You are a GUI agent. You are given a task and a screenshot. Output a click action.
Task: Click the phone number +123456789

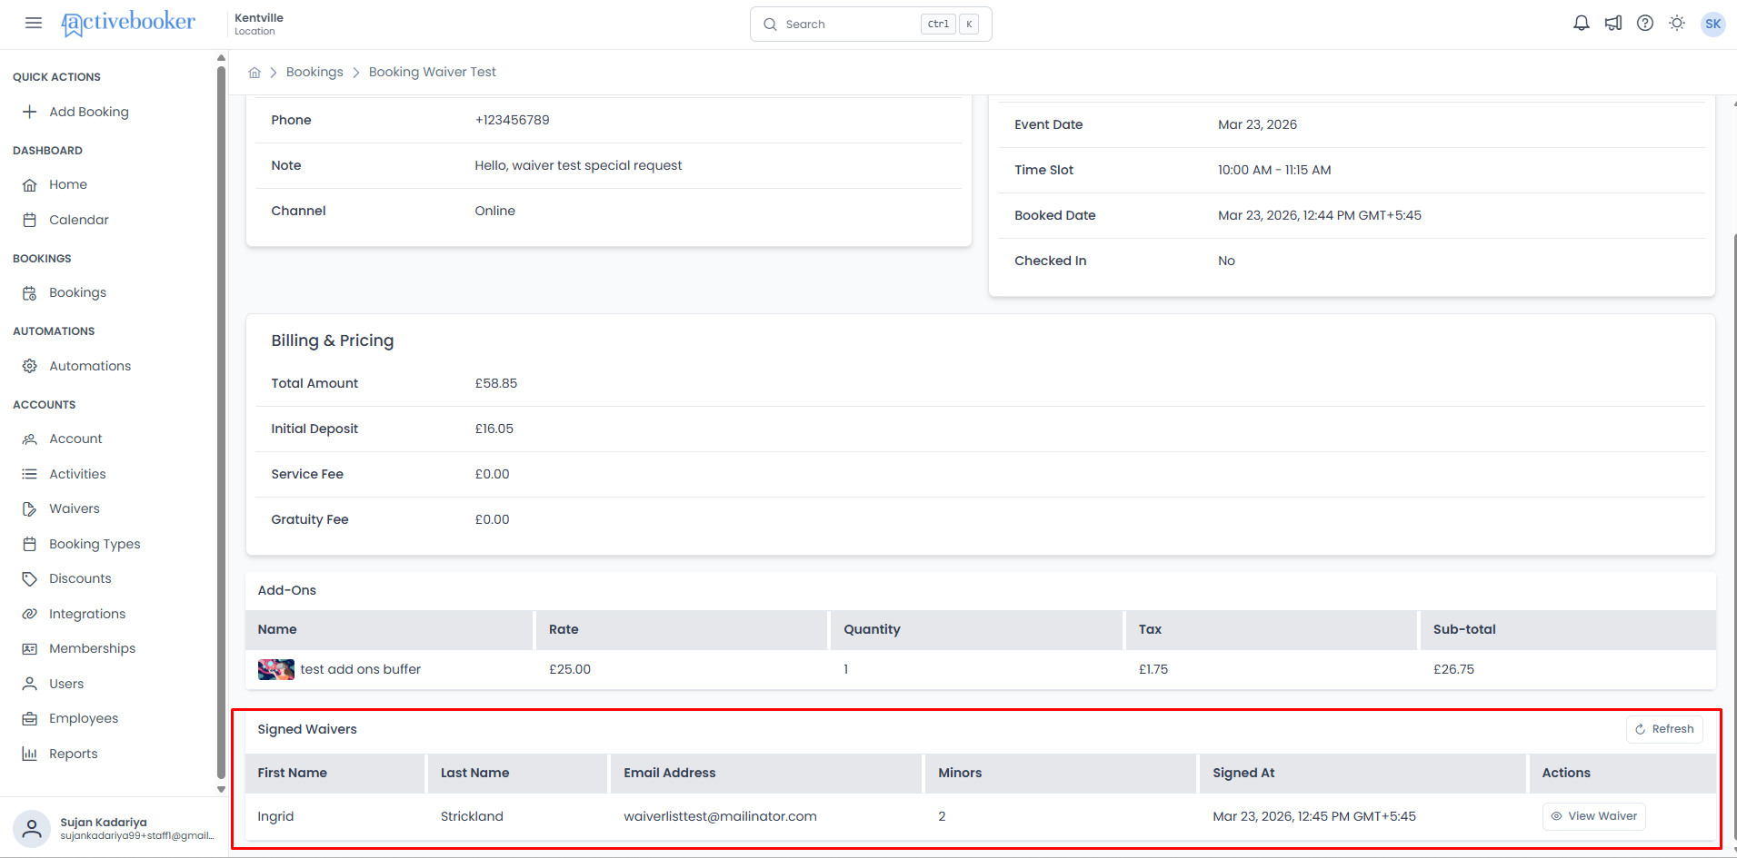[512, 120]
